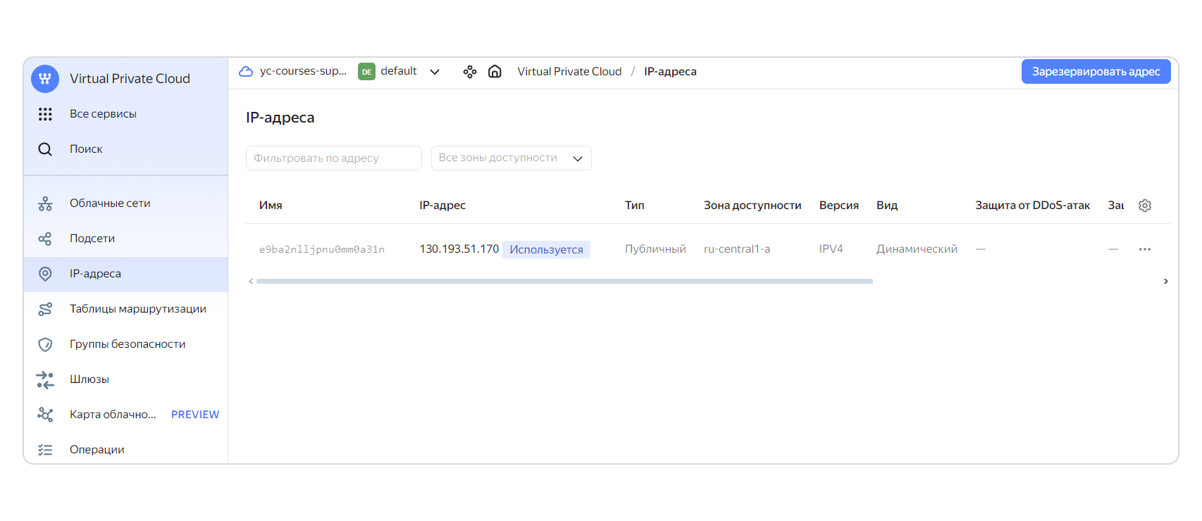This screenshot has height=521, width=1202.
Task: Click the left scroll arrow of the table
Action: (x=251, y=281)
